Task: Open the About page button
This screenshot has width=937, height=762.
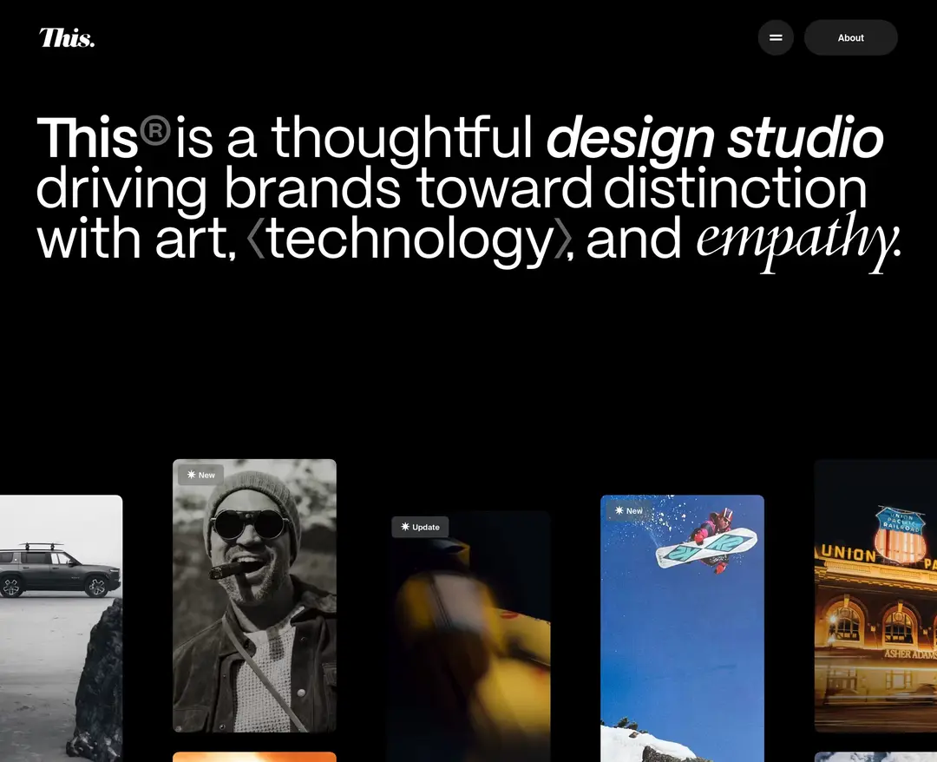Action: [x=850, y=37]
